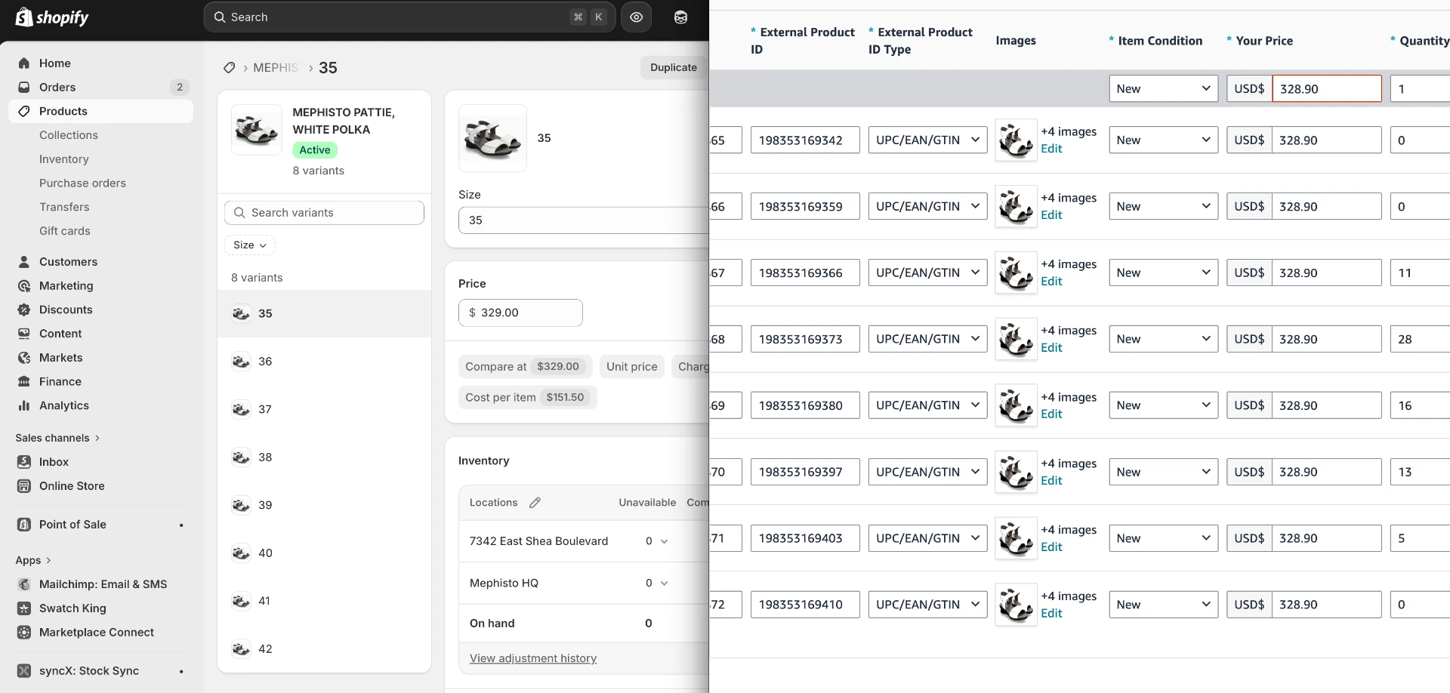The image size is (1450, 693).
Task: Click the Home icon in sidebar
Action: (x=24, y=63)
